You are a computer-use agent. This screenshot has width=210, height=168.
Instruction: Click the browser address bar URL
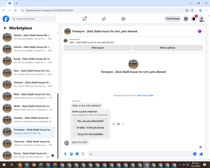49,10
